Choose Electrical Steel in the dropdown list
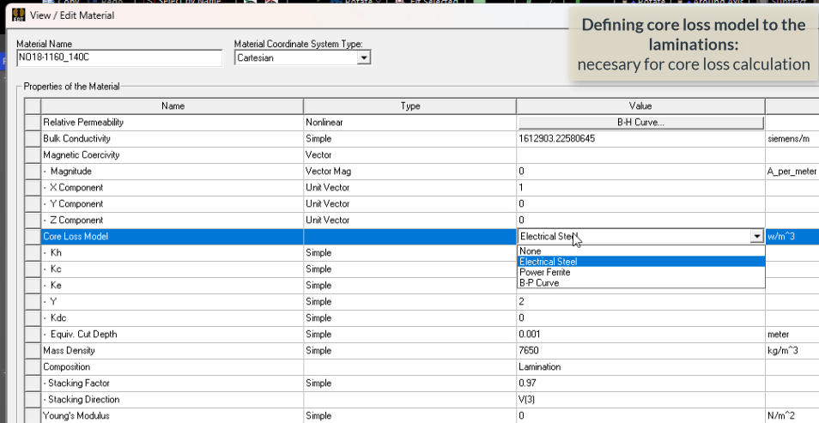 click(548, 262)
